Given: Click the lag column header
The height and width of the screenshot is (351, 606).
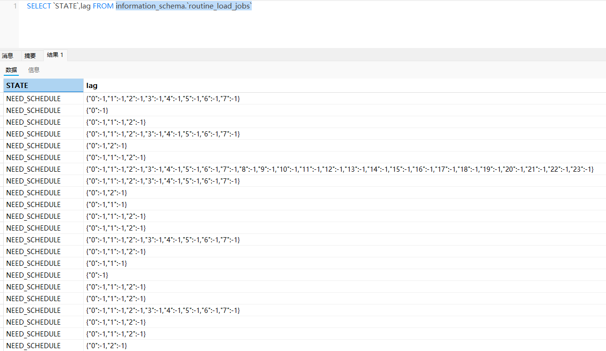Looking at the screenshot, I should point(92,86).
